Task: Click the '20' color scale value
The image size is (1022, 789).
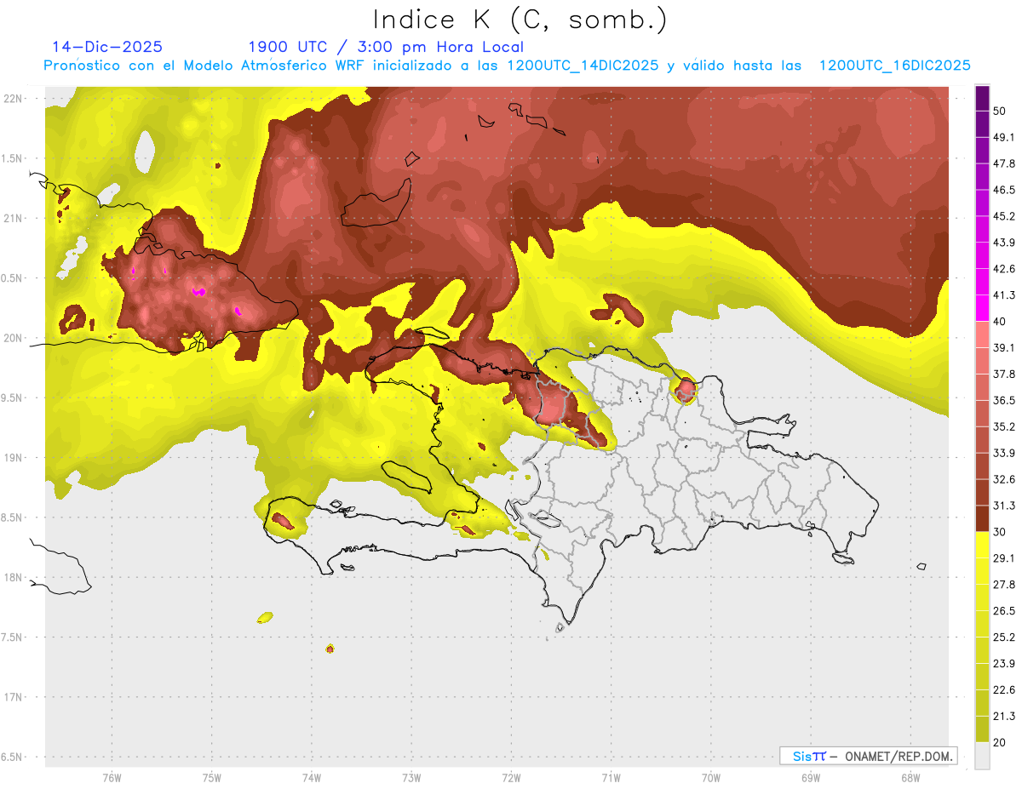Action: click(1000, 743)
